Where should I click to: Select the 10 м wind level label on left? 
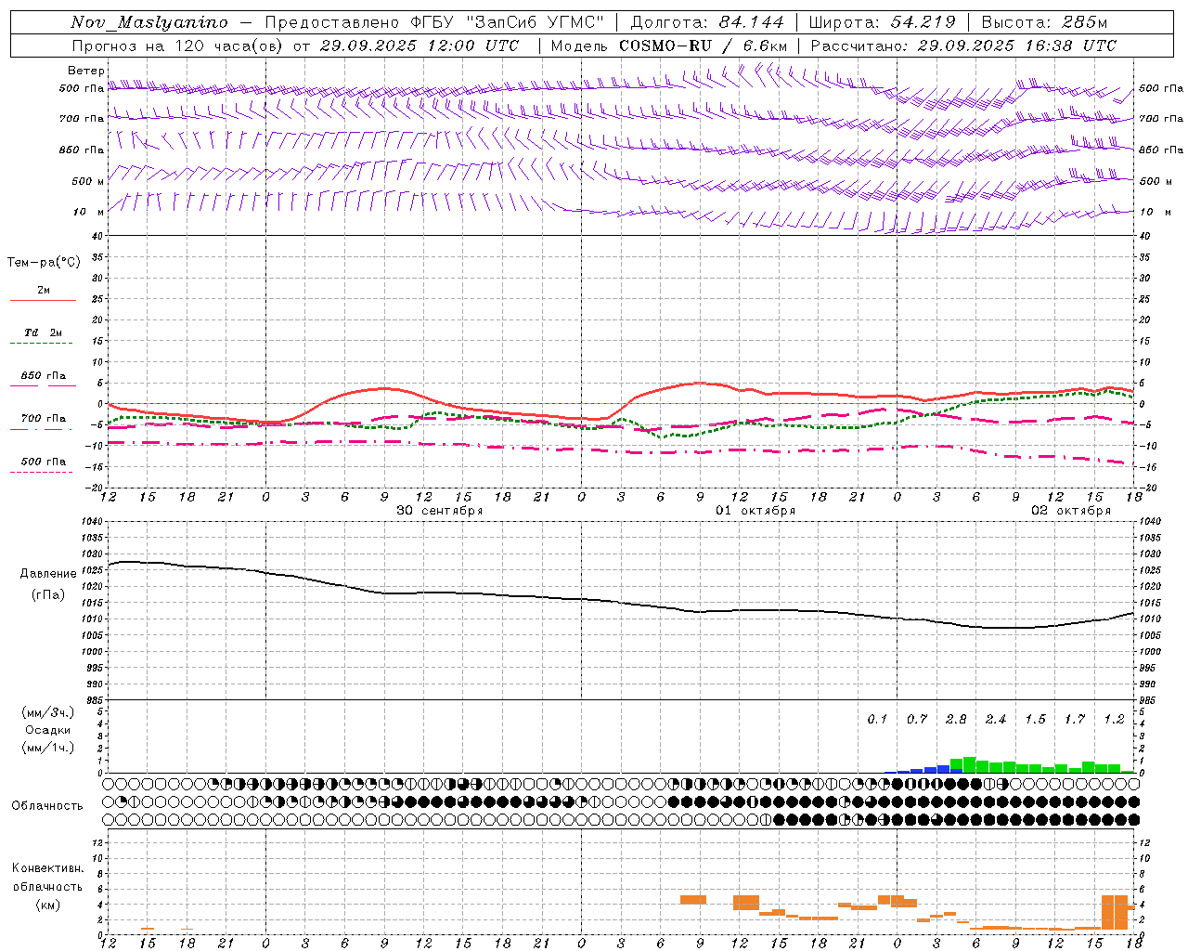point(88,212)
